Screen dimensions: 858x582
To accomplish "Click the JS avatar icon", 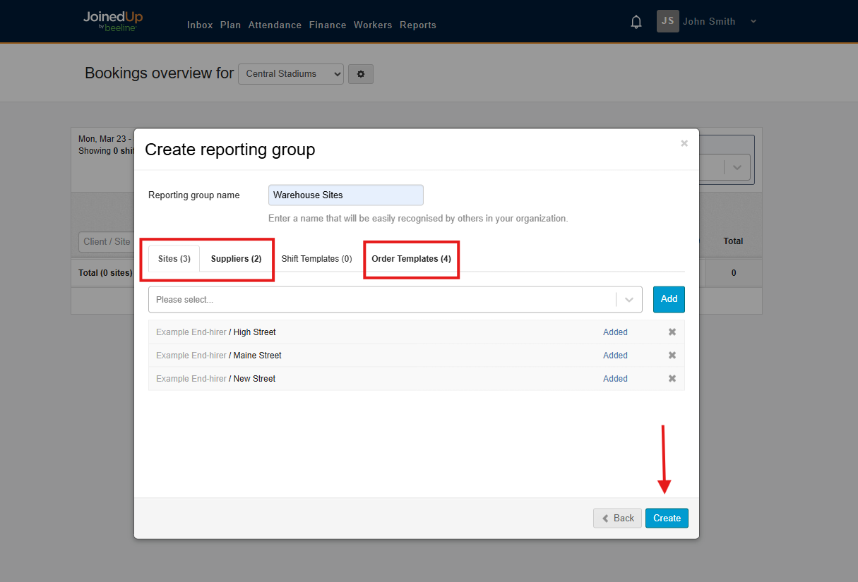I will (x=667, y=21).
